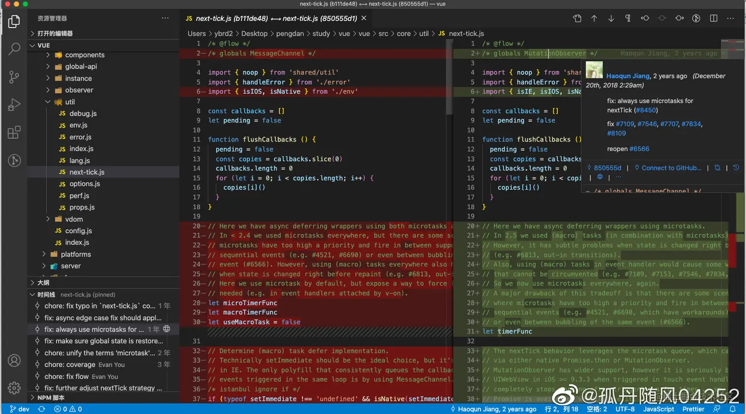
Task: Open the GitLens view in activity bar
Action: 14,160
